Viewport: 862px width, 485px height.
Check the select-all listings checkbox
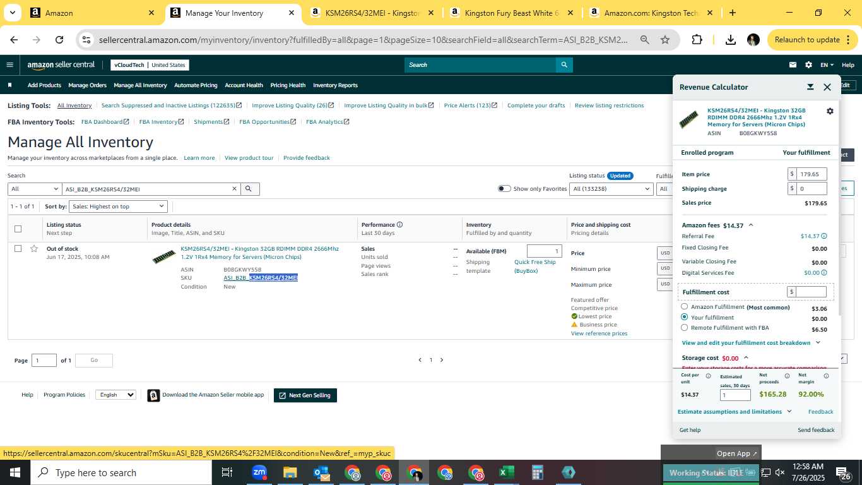(18, 229)
